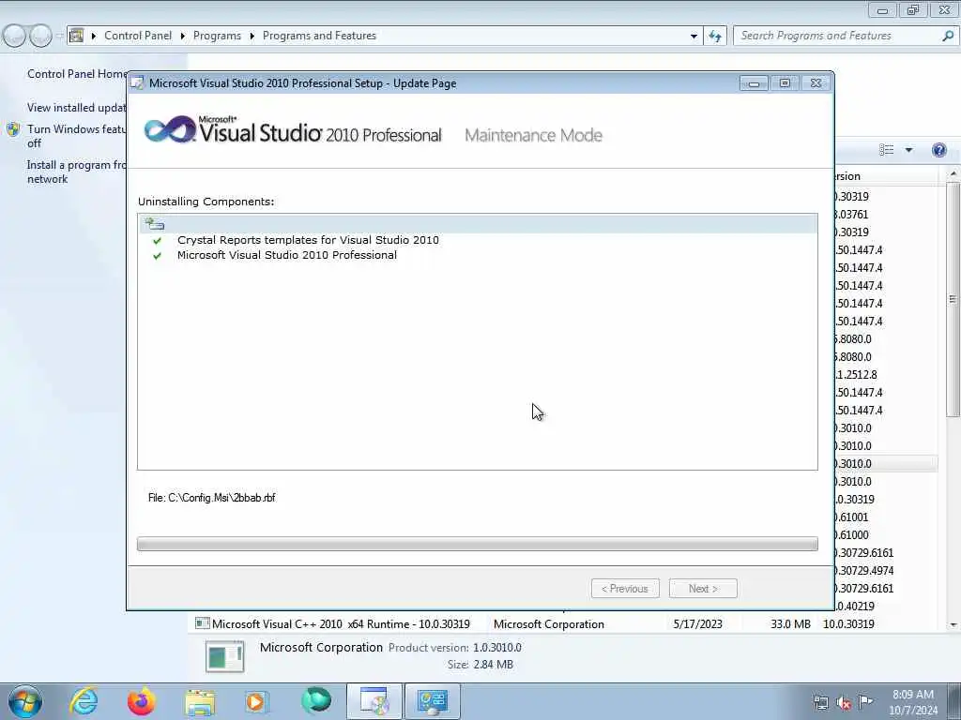Open Internet Explorer from the taskbar
Screen dimensions: 961x720
[x=84, y=701]
